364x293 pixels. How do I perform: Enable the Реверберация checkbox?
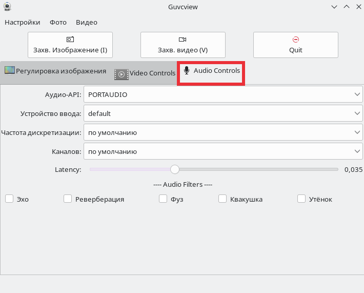point(68,199)
